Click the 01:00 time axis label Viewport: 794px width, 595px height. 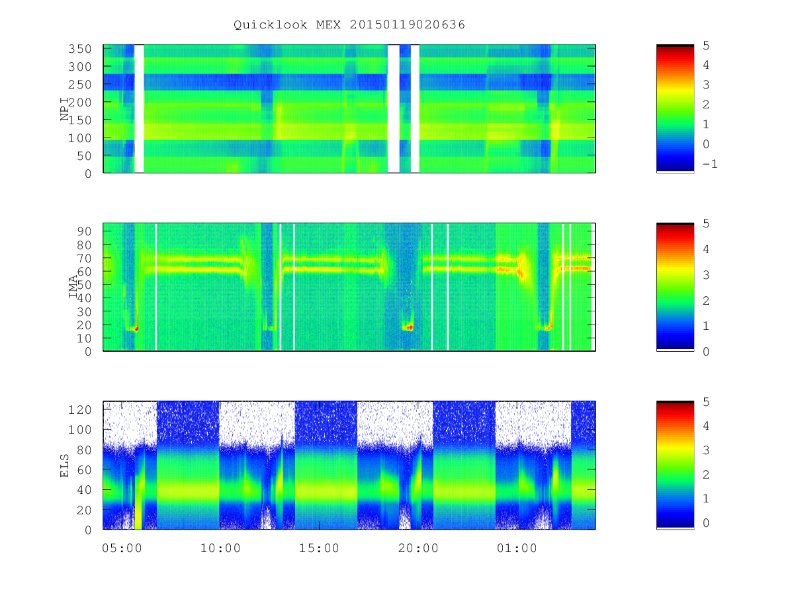pyautogui.click(x=516, y=549)
